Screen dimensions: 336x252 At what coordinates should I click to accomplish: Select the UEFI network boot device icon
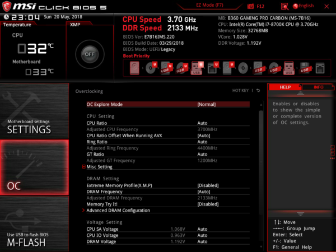[213, 68]
